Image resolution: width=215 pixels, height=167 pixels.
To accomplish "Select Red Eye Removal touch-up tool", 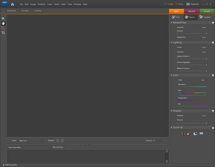I will point(183,134).
